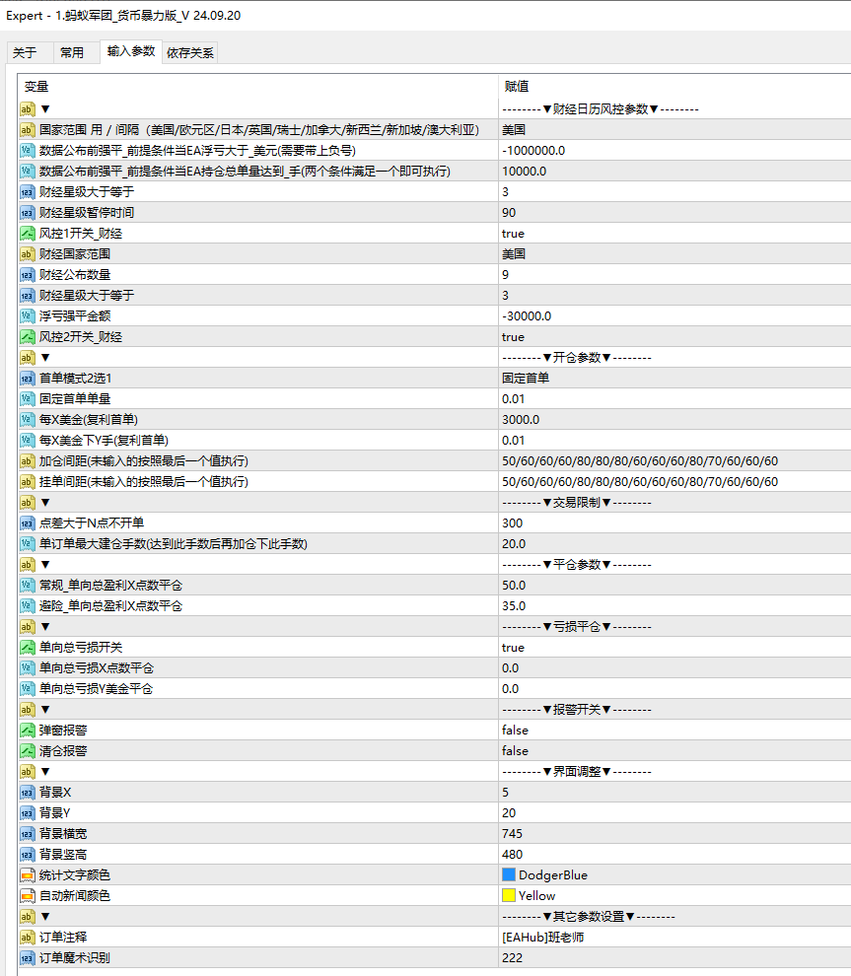Click the string icon beside 财经国家范围
The height and width of the screenshot is (976, 851).
(x=27, y=254)
